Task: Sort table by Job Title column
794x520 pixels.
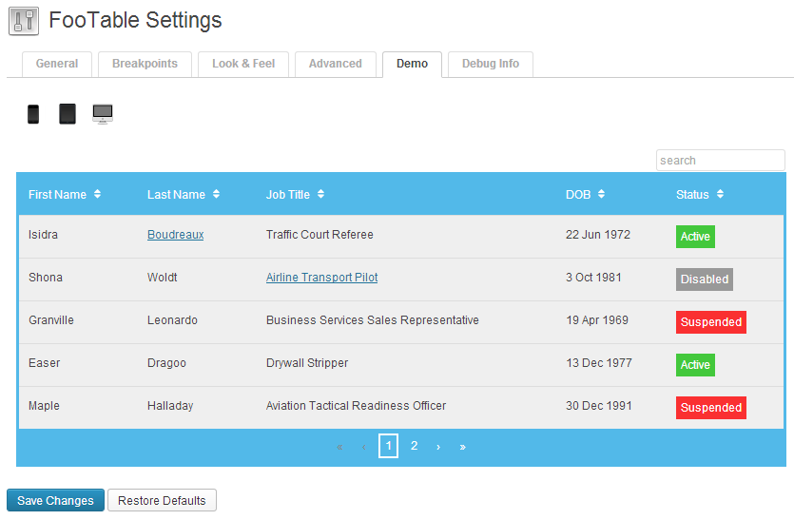Action: pos(295,195)
